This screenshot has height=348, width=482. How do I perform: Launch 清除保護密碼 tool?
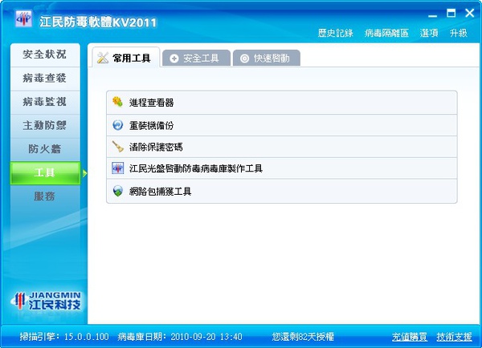click(x=282, y=147)
